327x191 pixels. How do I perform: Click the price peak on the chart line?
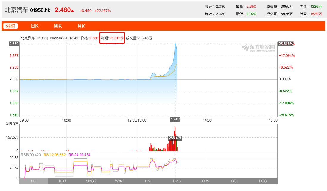point(175,44)
